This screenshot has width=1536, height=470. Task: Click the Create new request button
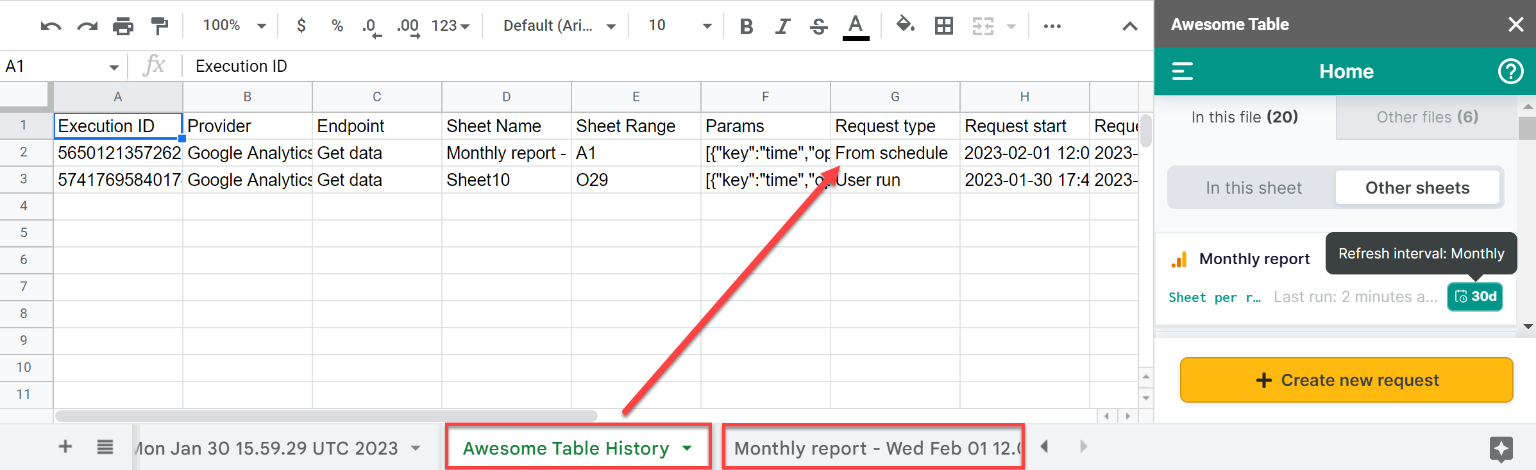point(1346,380)
